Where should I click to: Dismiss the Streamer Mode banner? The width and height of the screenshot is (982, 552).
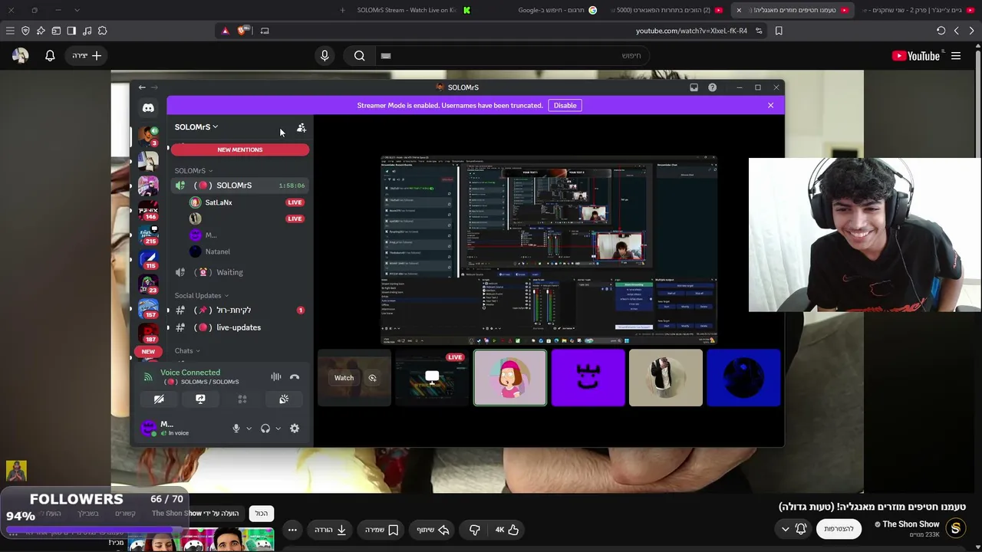point(771,105)
